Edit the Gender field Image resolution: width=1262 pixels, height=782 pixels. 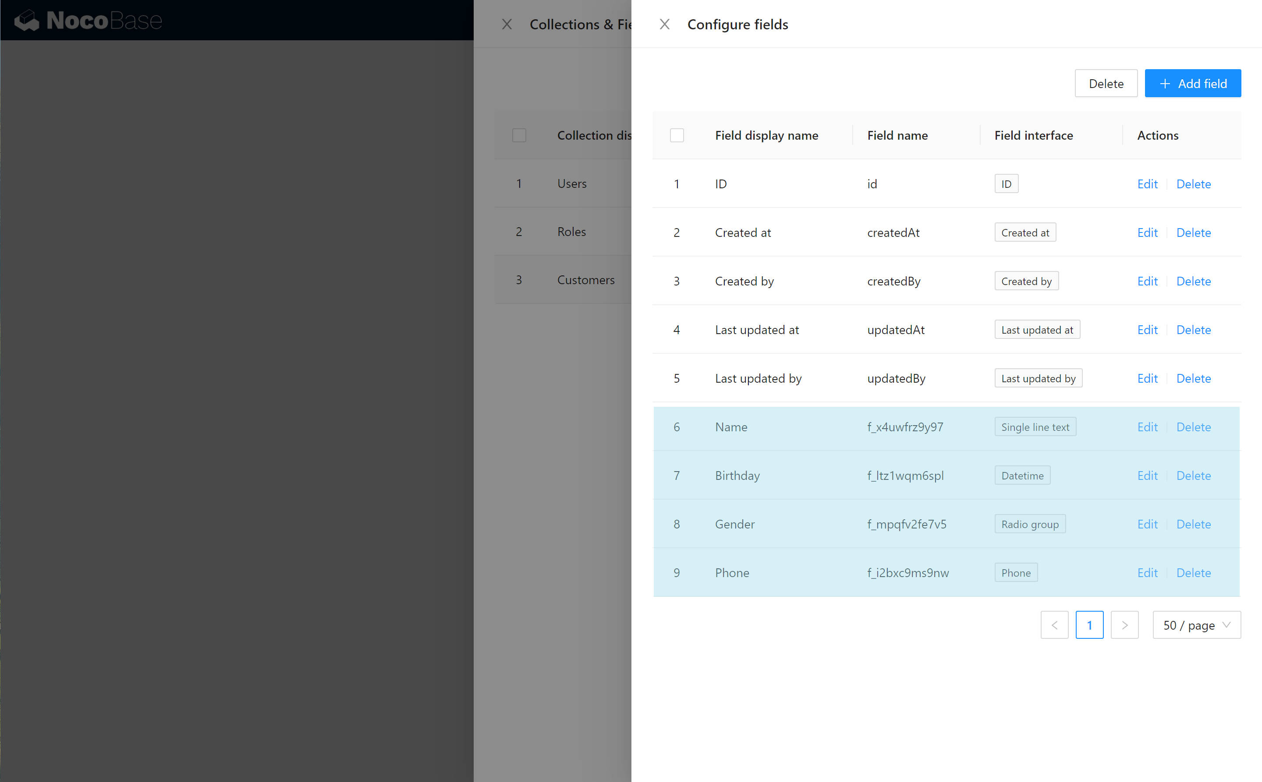click(1147, 524)
